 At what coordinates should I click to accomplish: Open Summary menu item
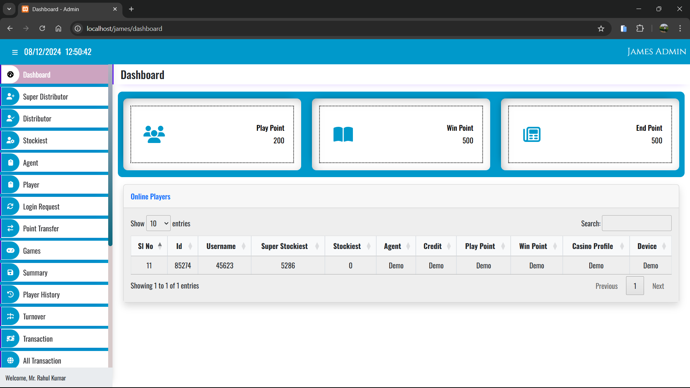55,273
